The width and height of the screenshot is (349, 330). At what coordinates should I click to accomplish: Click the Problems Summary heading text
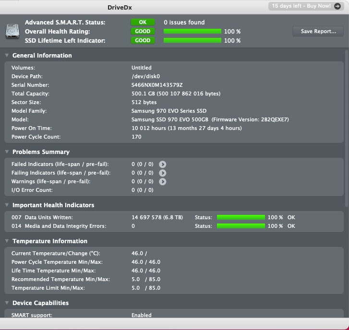click(x=41, y=152)
